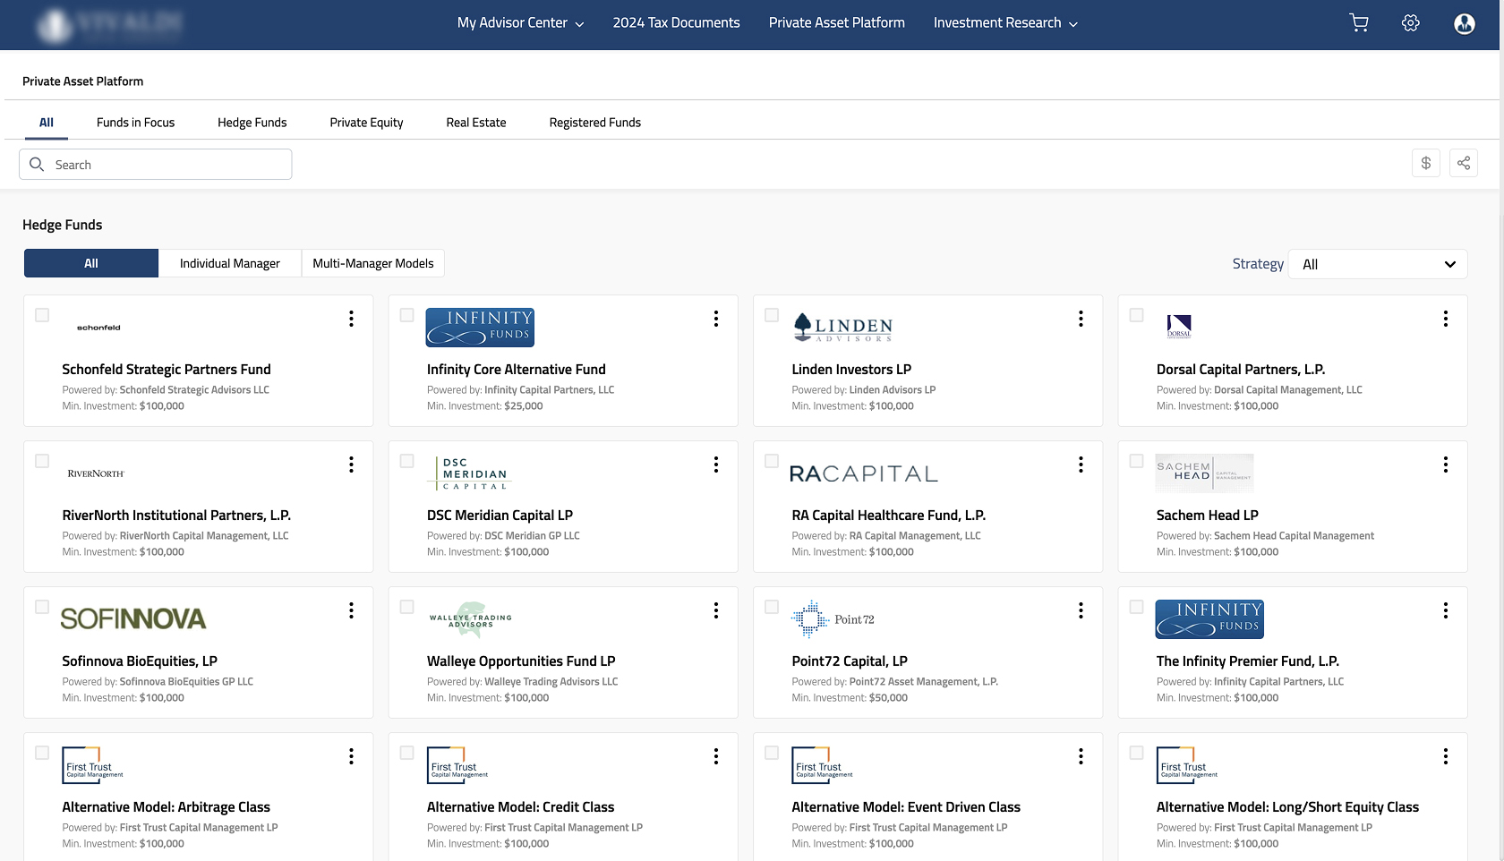Open kebab menu on RiverNorth Institutional Partners card

point(351,465)
